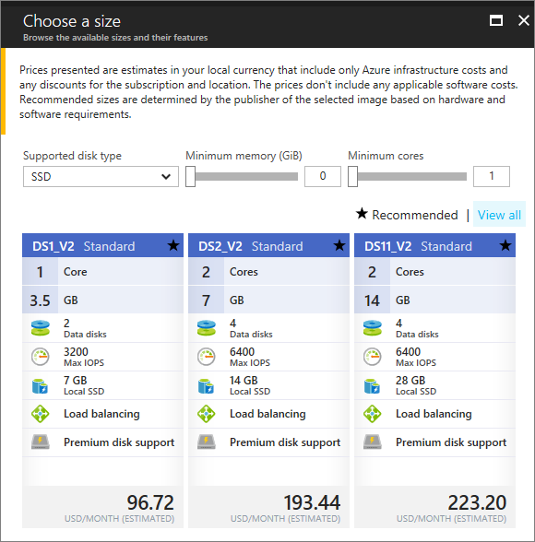
Task: Open the Supported disk type SSD dropdown
Action: pos(101,177)
